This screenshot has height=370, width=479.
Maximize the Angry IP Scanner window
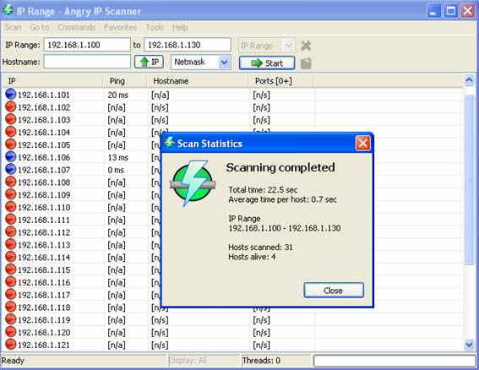pos(450,11)
